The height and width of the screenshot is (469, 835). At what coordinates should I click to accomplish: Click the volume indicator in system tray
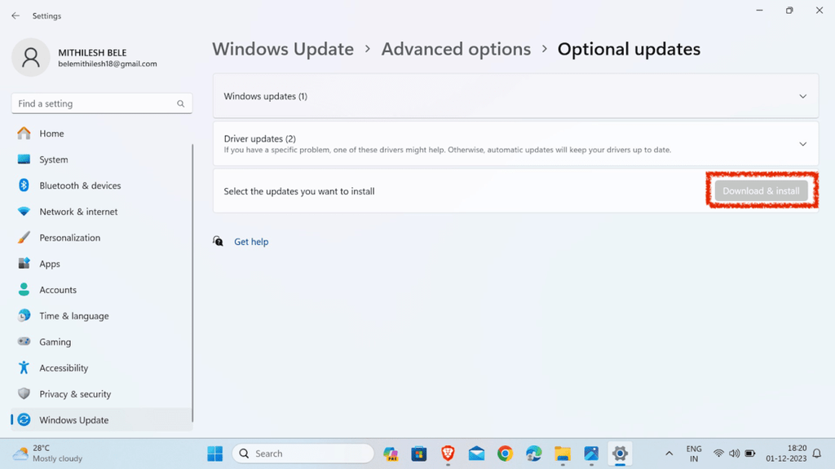[x=734, y=454]
